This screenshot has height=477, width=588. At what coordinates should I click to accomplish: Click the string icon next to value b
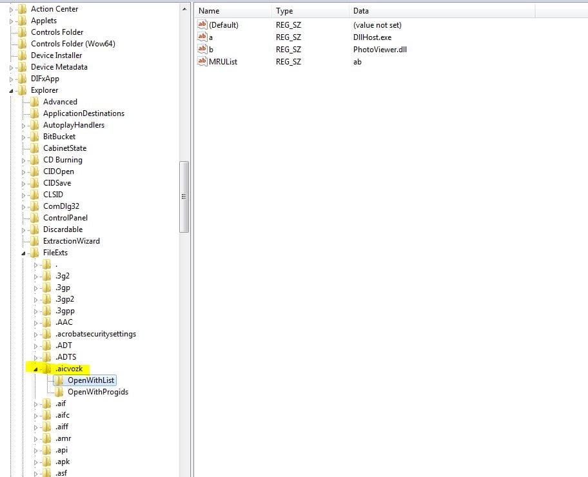[202, 49]
